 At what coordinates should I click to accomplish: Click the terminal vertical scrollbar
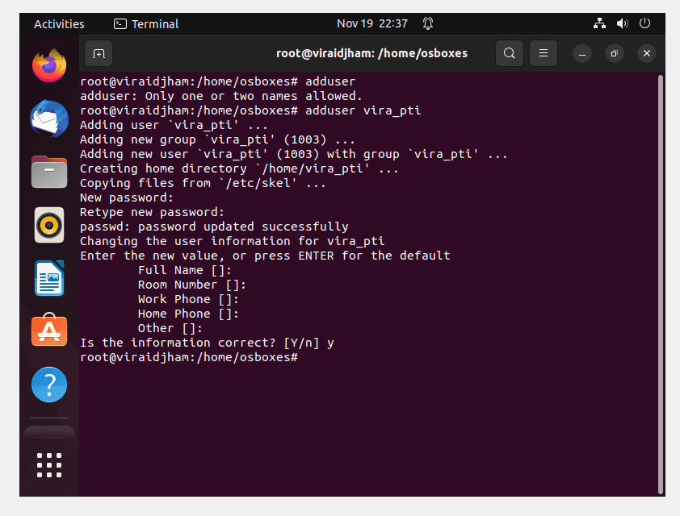pyautogui.click(x=661, y=284)
